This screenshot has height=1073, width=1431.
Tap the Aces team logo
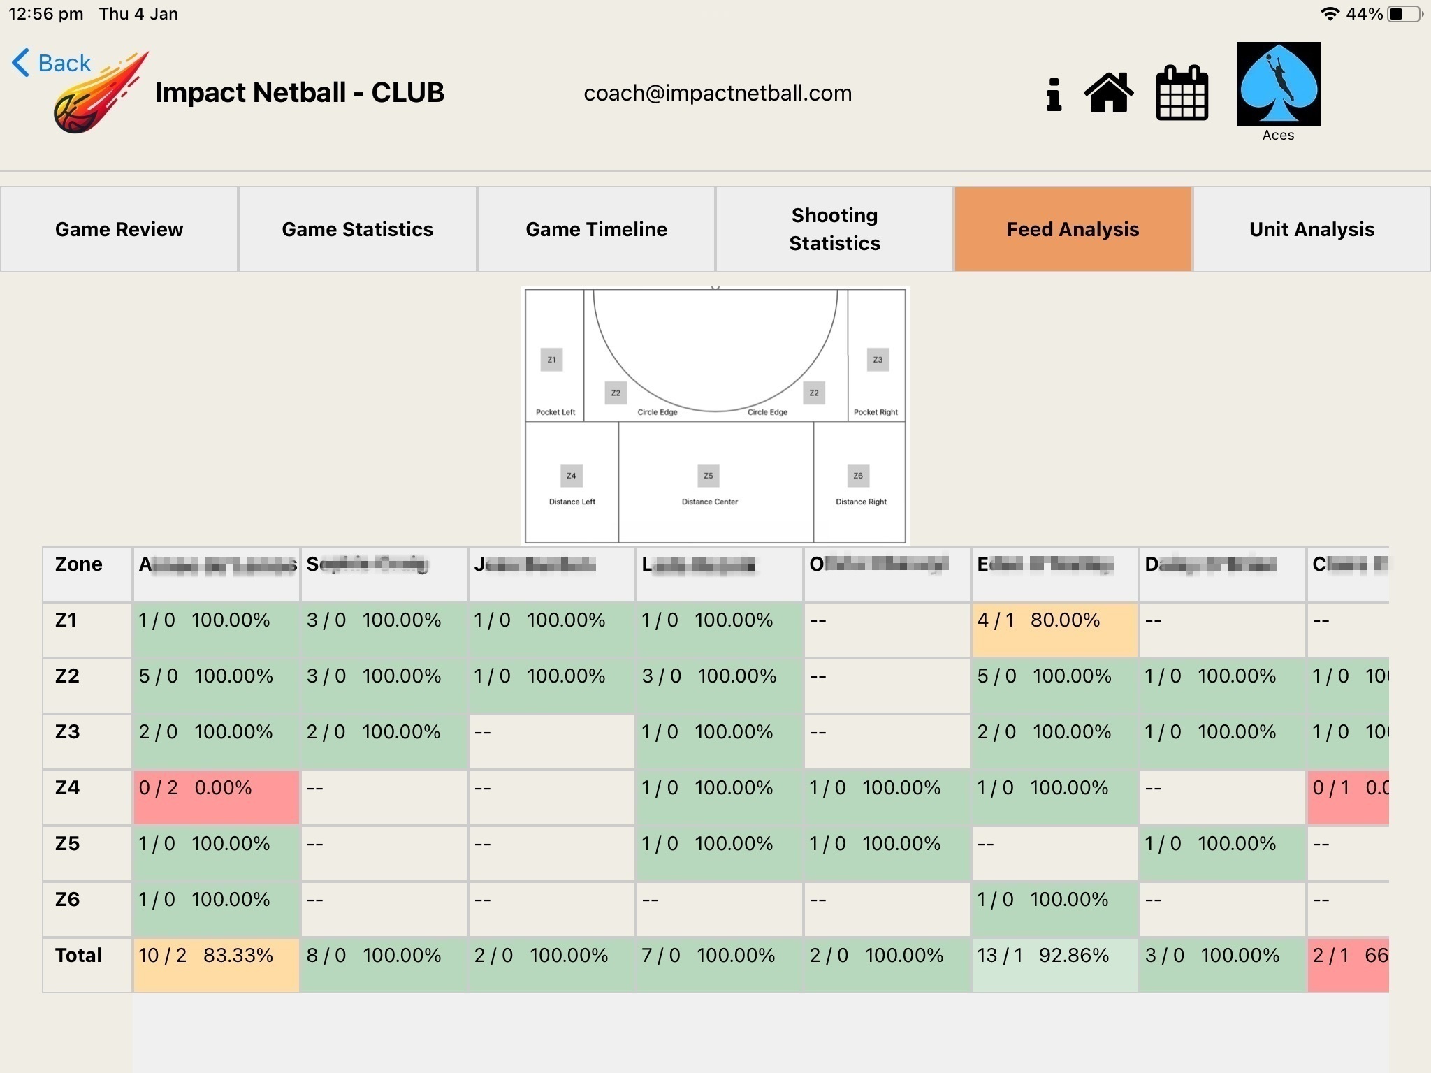(x=1278, y=84)
